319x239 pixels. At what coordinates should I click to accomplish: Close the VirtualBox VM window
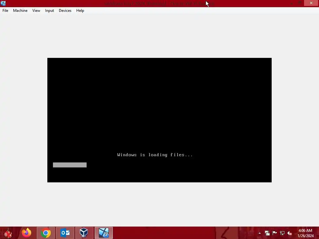311,3
